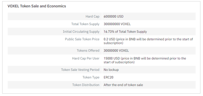The width and height of the screenshot is (203, 96).
Task: Click the 30000000 VOXEL value
Action: [x=116, y=51]
